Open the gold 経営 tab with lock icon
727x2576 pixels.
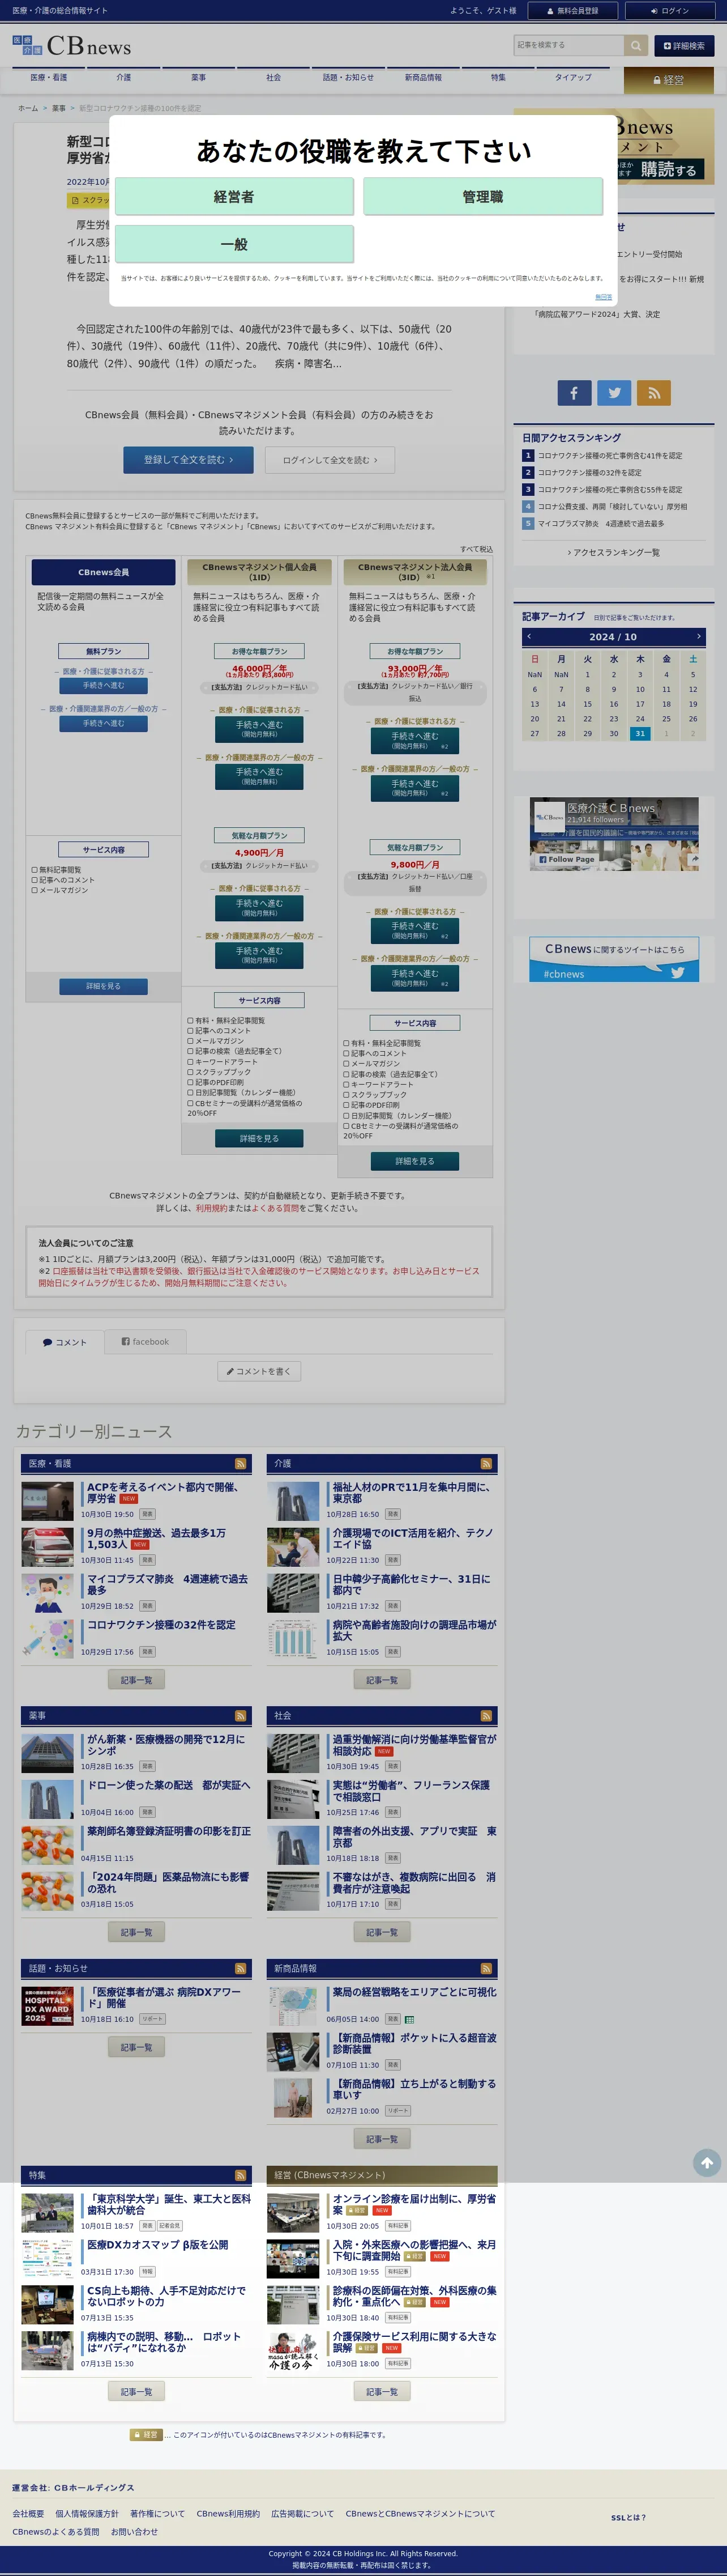pyautogui.click(x=669, y=80)
